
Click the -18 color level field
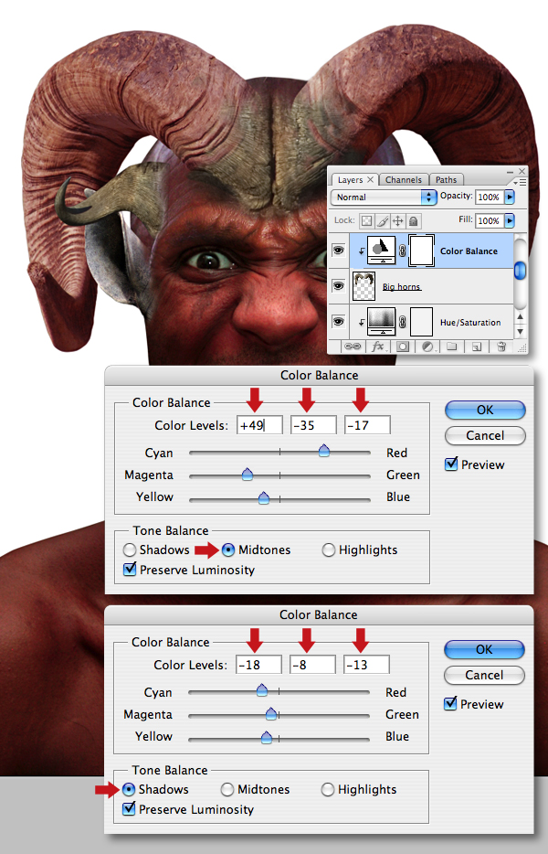coord(258,665)
